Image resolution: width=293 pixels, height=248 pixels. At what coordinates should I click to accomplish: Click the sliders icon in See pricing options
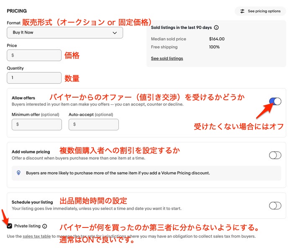point(242,11)
